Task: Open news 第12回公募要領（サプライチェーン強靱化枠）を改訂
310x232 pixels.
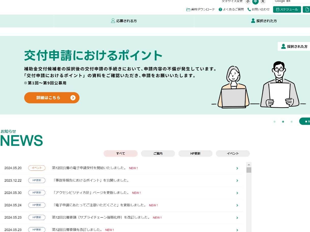Action: point(101,218)
